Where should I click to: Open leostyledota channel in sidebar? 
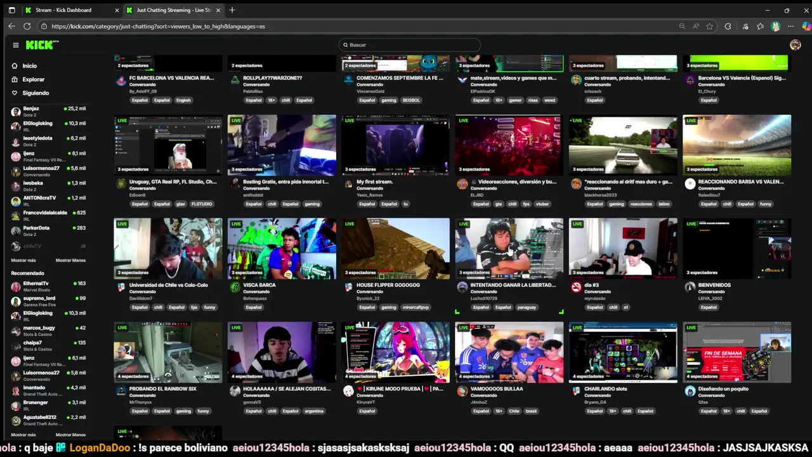[48, 141]
